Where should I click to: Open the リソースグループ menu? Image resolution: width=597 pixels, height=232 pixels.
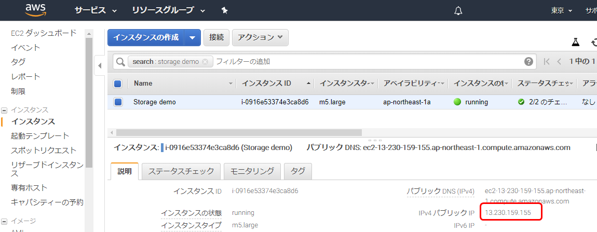click(x=168, y=11)
